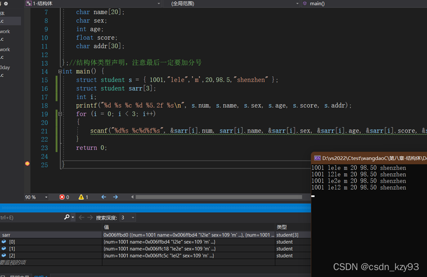This screenshot has height=277, width=427.
Task: Click the previous search result arrow in watch panel
Action: point(81,218)
